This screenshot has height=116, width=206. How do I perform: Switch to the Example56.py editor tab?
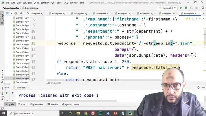37,14
